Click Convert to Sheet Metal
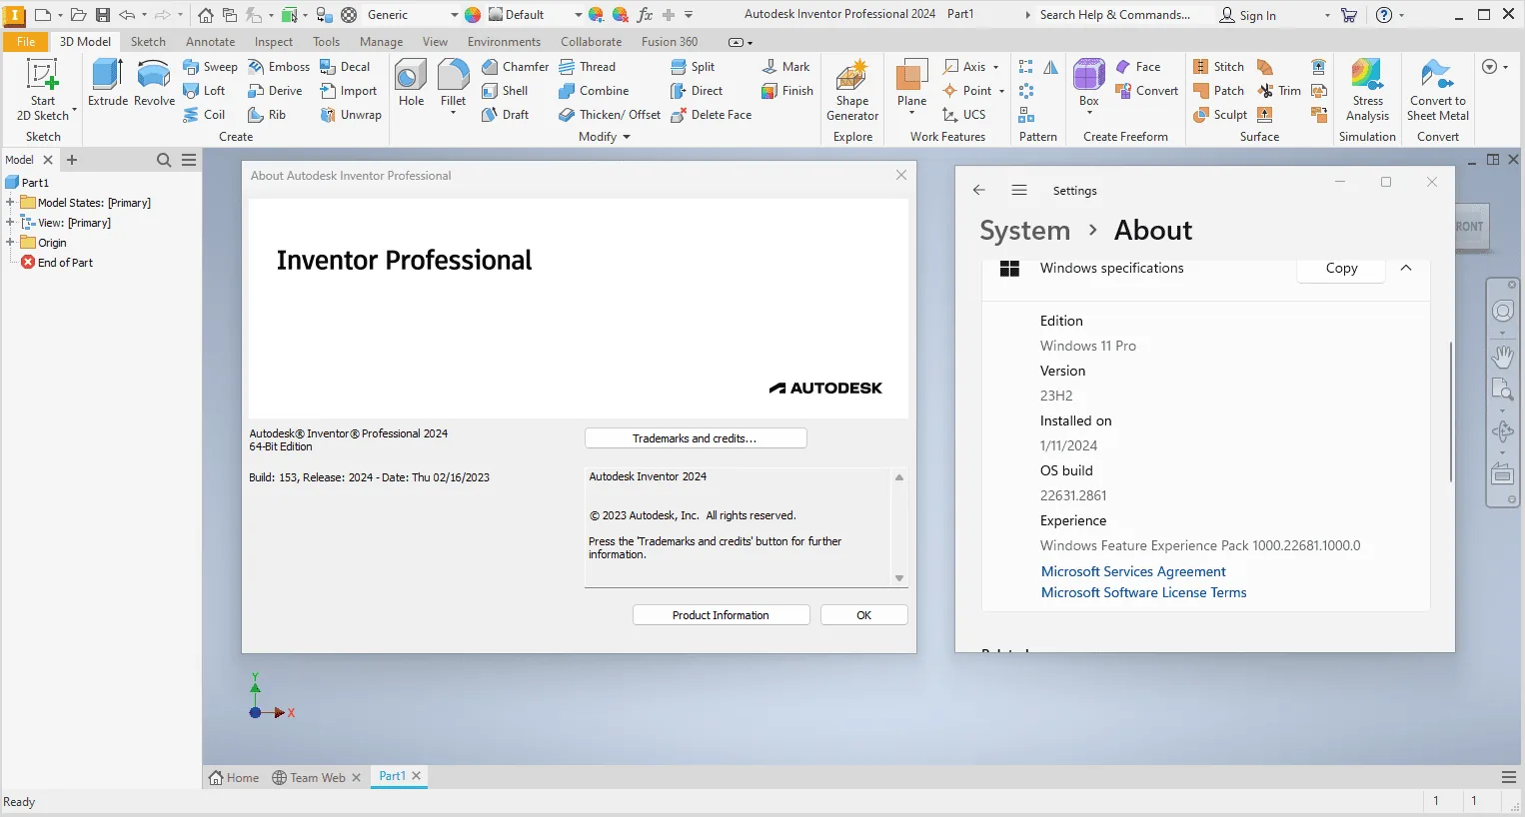 pyautogui.click(x=1438, y=90)
